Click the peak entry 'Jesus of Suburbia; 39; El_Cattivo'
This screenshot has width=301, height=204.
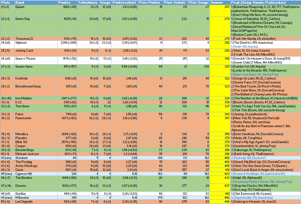(256, 19)
